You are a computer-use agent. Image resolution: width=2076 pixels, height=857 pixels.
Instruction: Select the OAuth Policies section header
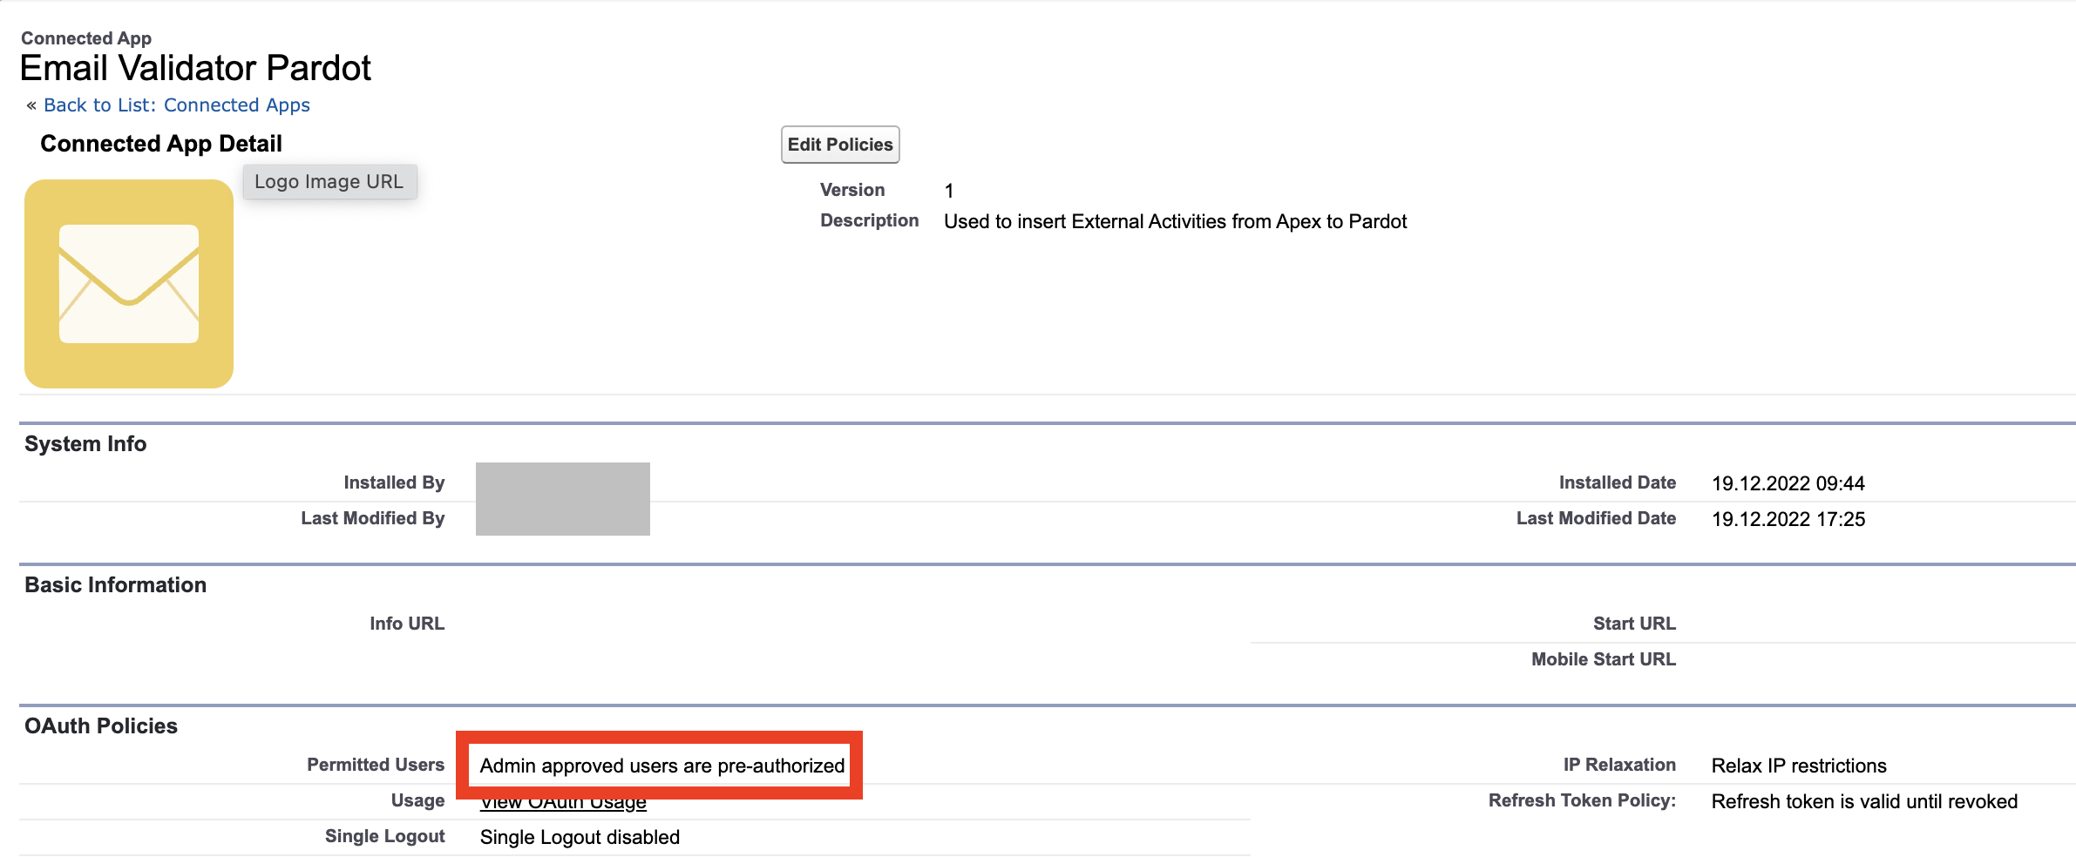pos(100,725)
